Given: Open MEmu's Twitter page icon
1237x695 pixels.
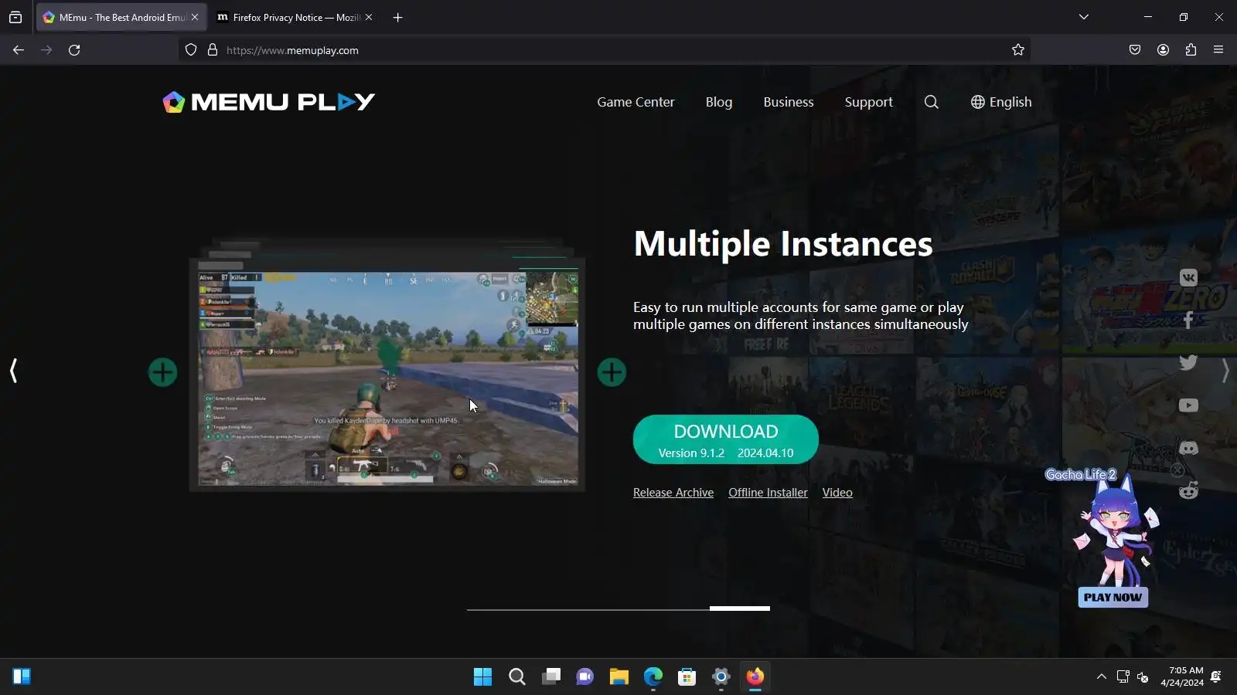Looking at the screenshot, I should [x=1188, y=362].
